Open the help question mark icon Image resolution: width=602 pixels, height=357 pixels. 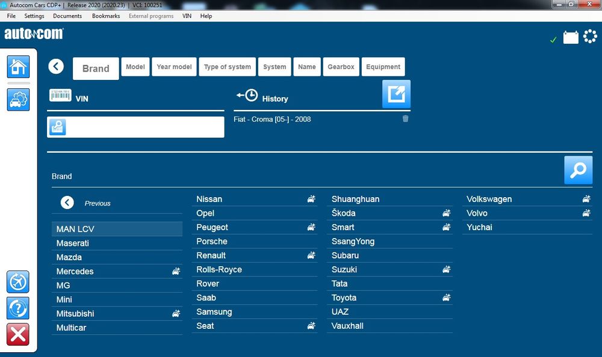(x=17, y=308)
